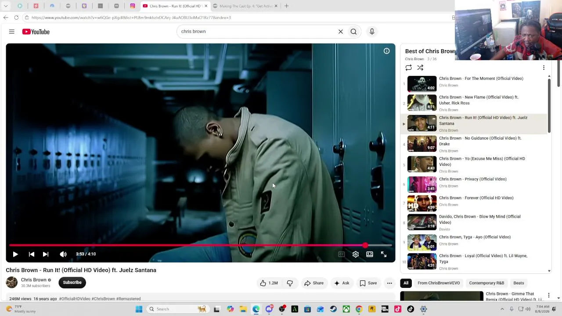Screen dimensions: 562x316
Task: Show video info card icon
Action: tap(386, 51)
